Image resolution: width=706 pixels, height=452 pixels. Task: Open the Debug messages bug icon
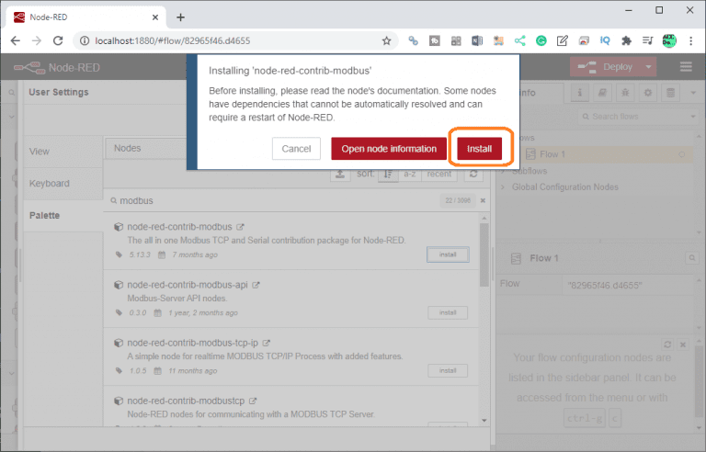pyautogui.click(x=625, y=93)
